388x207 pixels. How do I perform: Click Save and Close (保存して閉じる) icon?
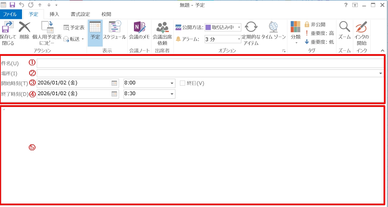(8, 33)
